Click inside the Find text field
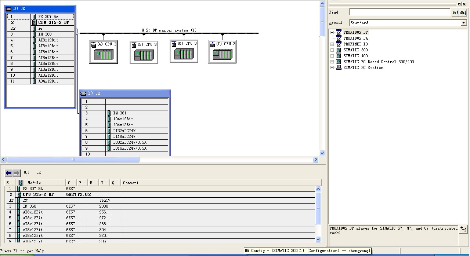 click(400, 12)
